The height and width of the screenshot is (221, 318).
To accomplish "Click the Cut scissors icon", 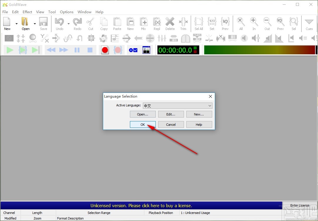I will coord(91,21).
